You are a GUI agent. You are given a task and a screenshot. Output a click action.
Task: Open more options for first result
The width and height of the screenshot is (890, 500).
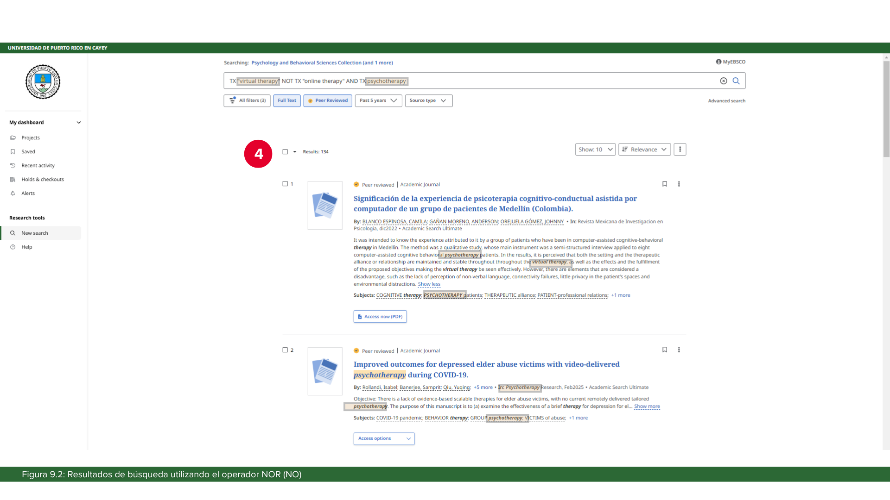pos(679,184)
